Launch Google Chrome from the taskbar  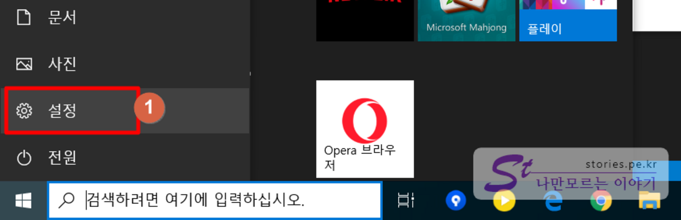(601, 201)
